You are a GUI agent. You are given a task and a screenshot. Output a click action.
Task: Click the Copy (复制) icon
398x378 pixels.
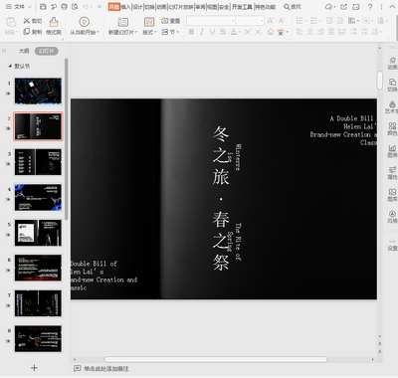click(x=27, y=32)
